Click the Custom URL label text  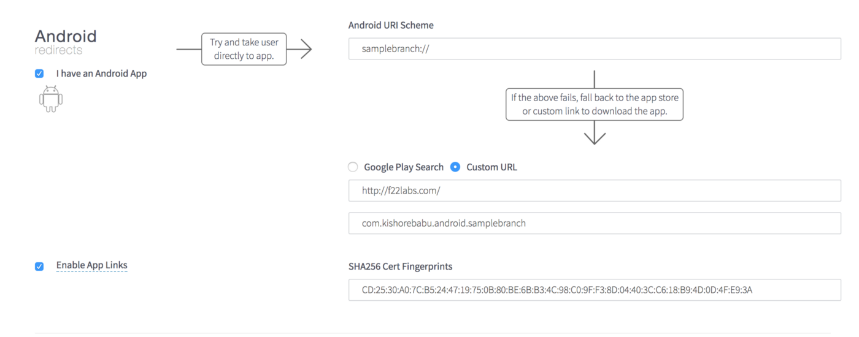pos(491,167)
